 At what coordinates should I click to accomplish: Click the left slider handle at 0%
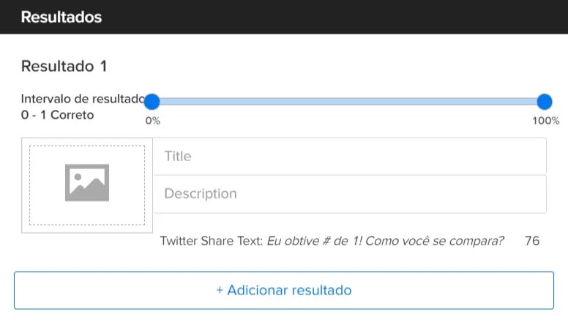coord(152,102)
